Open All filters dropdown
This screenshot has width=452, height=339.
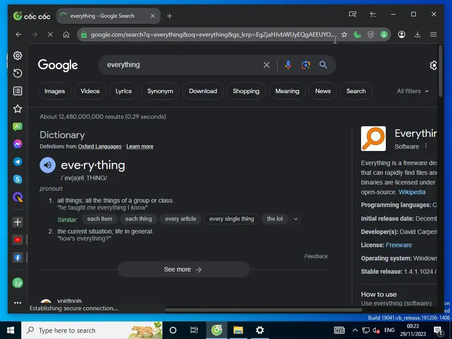(x=413, y=91)
